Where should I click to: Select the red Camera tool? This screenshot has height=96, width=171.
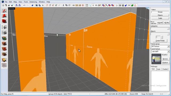tap(4, 21)
